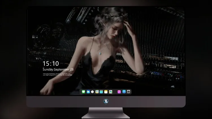Click the 15:10 clock widget

click(x=51, y=63)
